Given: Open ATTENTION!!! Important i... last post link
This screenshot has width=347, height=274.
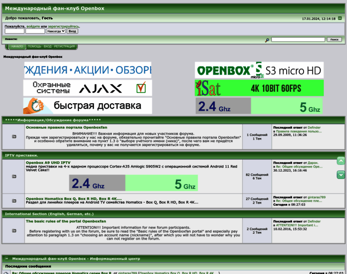Looking at the screenshot, I should click(297, 225).
